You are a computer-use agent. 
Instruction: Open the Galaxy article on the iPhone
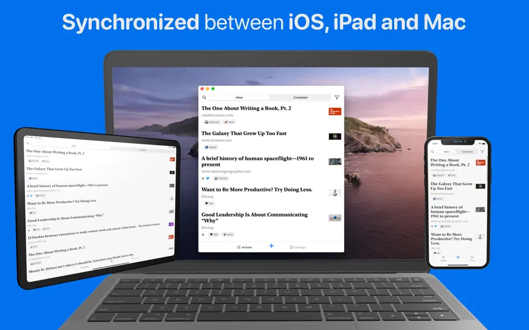(x=451, y=186)
